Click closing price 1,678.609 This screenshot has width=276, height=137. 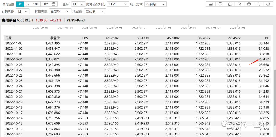tap(52, 124)
